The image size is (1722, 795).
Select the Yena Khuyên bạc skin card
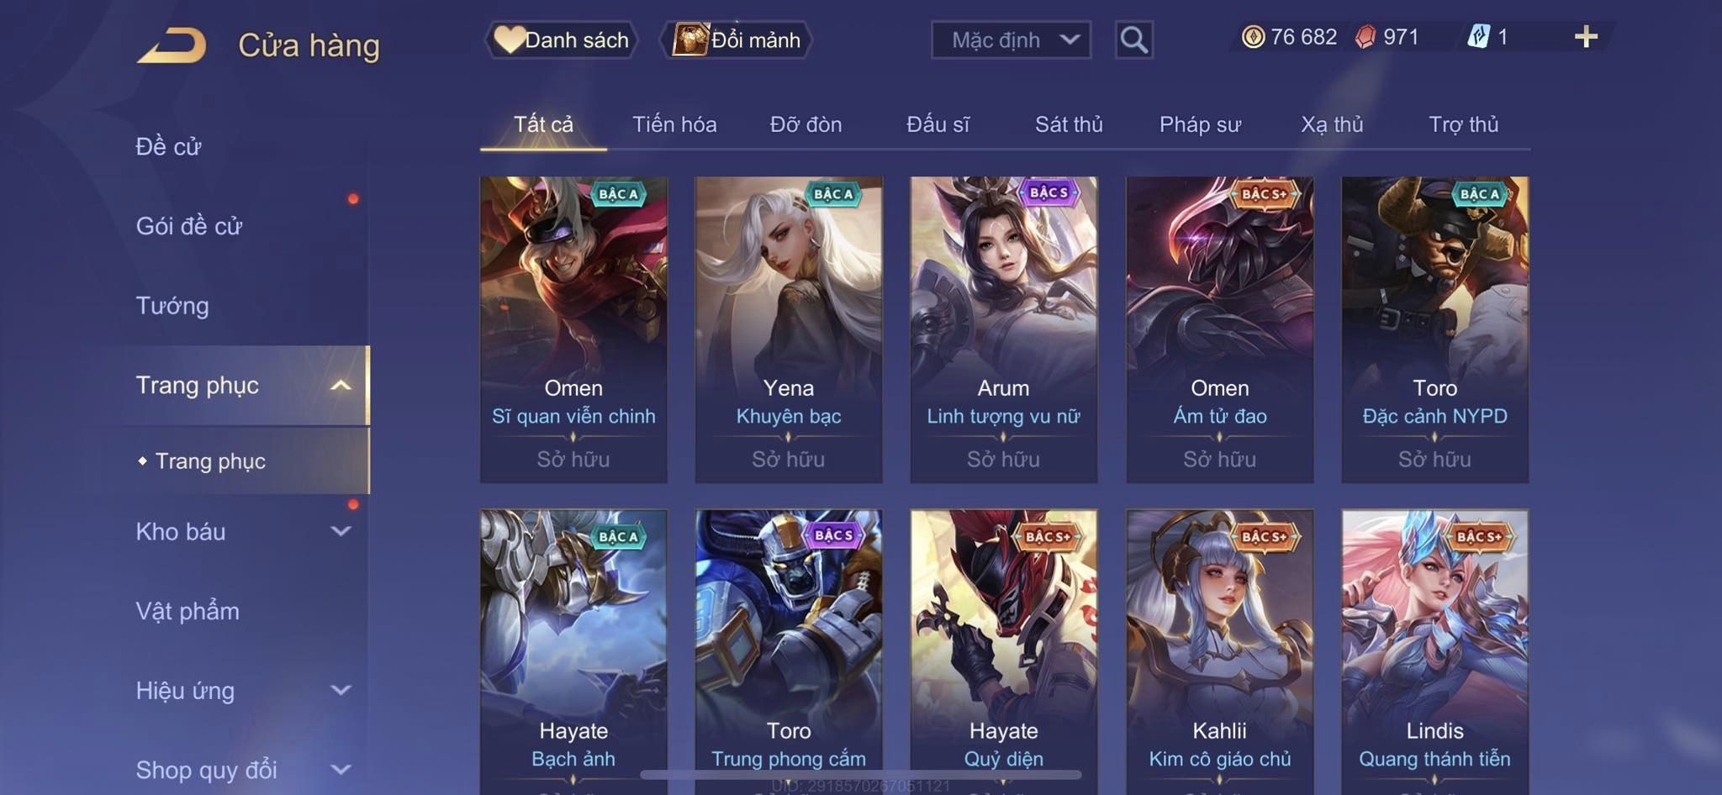pyautogui.click(x=789, y=329)
